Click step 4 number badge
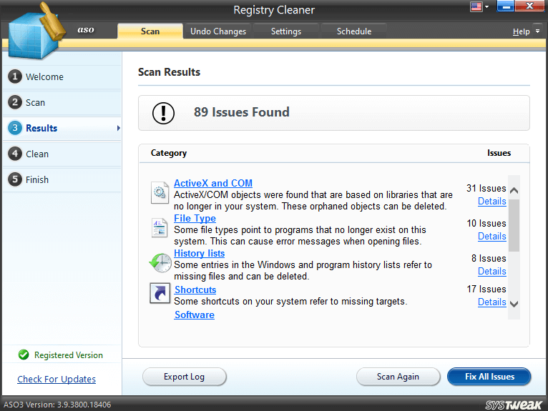 pos(15,154)
